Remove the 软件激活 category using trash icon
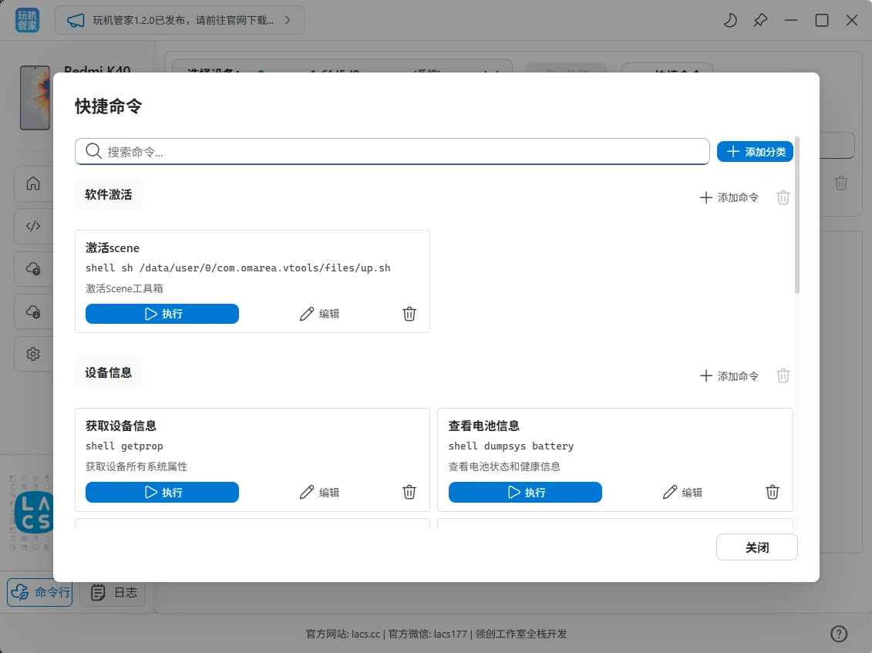The image size is (872, 653). click(x=783, y=197)
